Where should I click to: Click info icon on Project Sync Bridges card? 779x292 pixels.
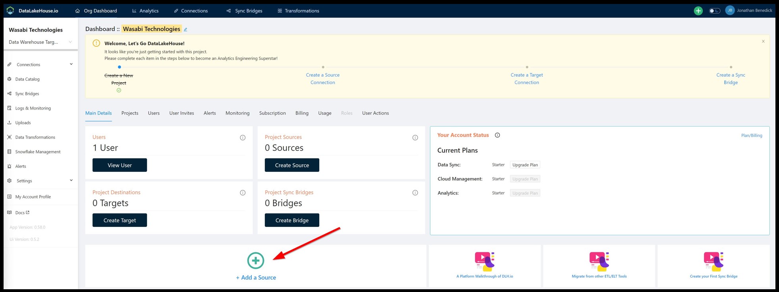(415, 193)
